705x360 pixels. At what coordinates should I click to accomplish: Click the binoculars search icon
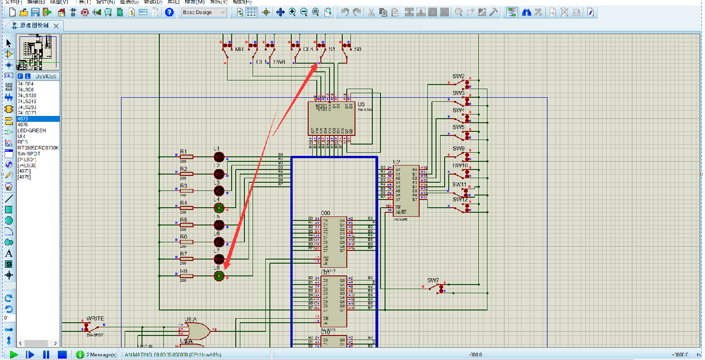[x=527, y=12]
